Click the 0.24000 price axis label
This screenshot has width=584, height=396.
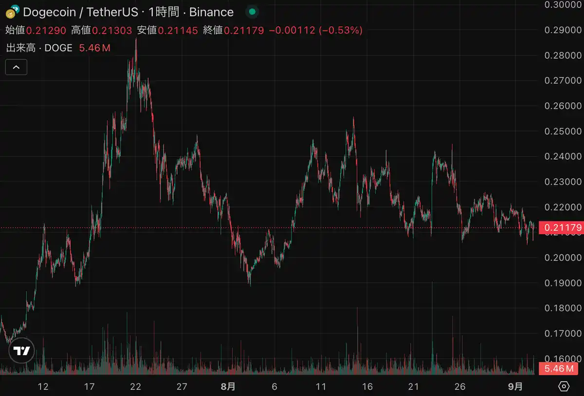[x=563, y=156]
